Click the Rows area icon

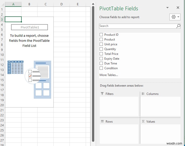[102, 121]
